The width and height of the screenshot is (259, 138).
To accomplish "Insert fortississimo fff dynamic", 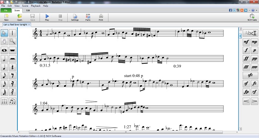I will (246, 67).
